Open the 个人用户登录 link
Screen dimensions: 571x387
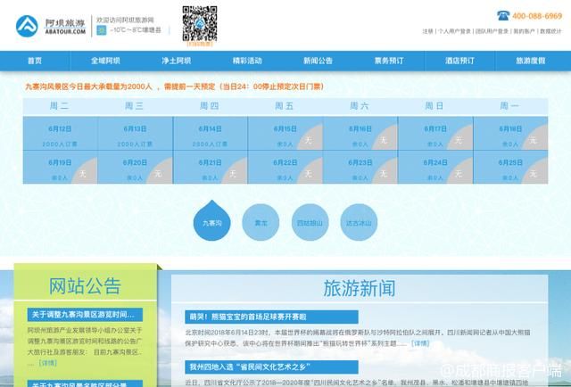tap(454, 31)
